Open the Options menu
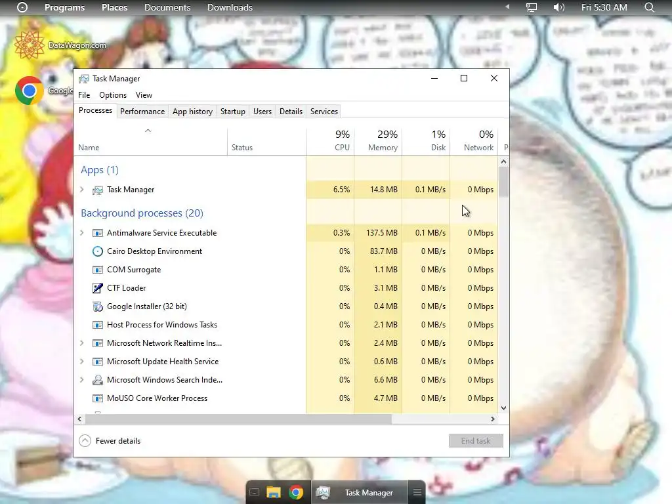 (113, 95)
